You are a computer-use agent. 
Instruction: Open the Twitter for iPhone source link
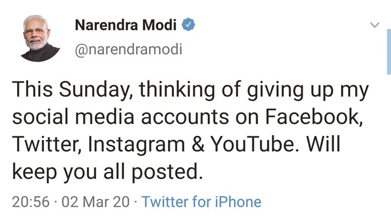201,202
